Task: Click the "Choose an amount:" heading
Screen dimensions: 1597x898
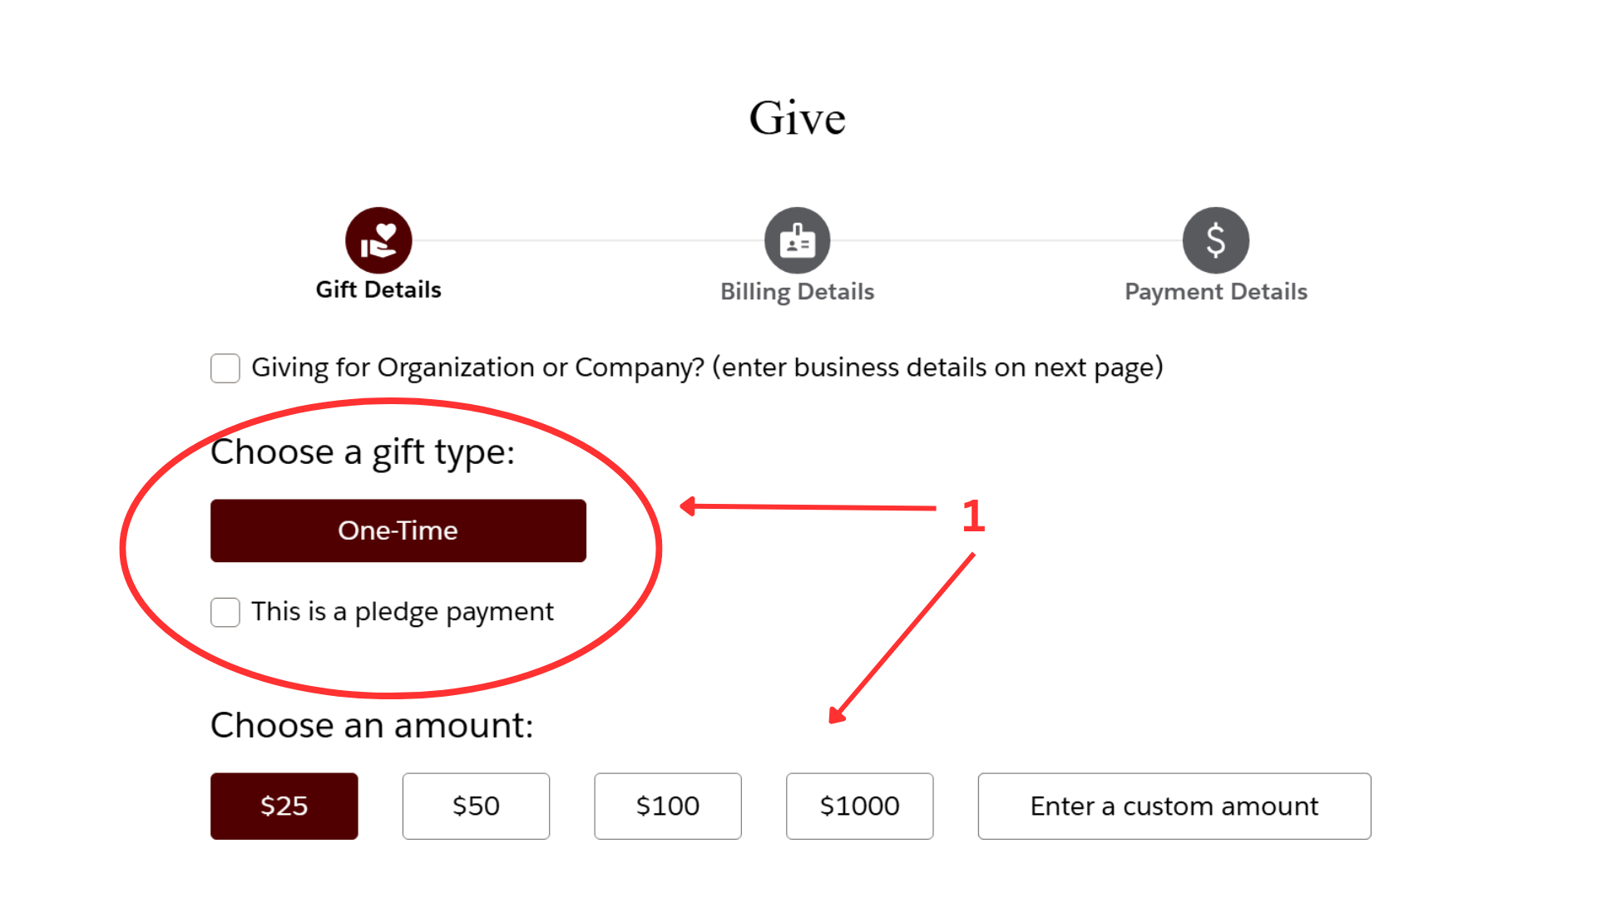Action: 371,724
